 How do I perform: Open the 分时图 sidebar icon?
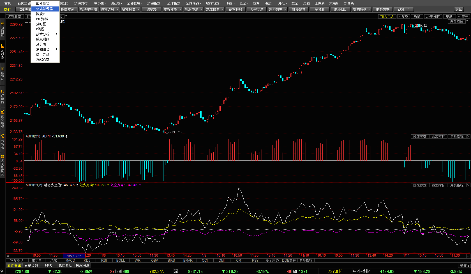click(3, 29)
